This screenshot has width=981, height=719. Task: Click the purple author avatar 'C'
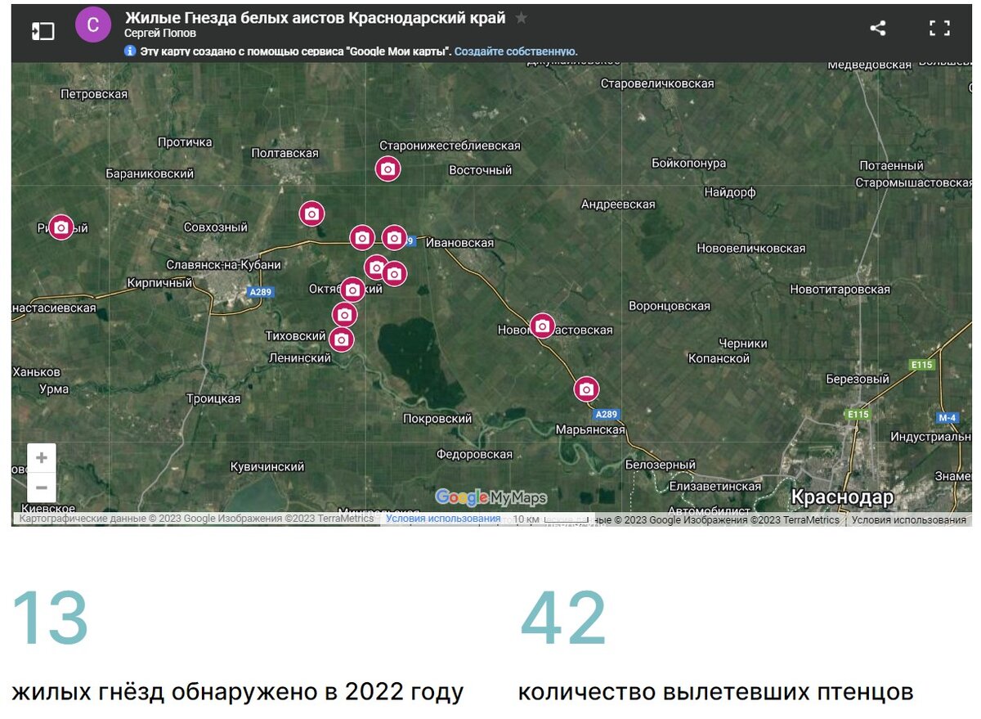[92, 25]
